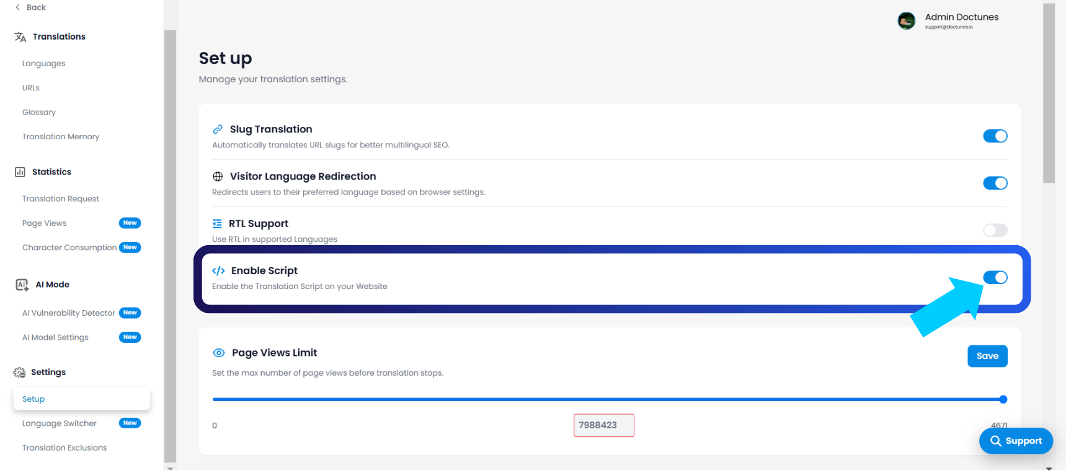The height and width of the screenshot is (471, 1066).
Task: Toggle the Enable Script switch
Action: click(995, 277)
